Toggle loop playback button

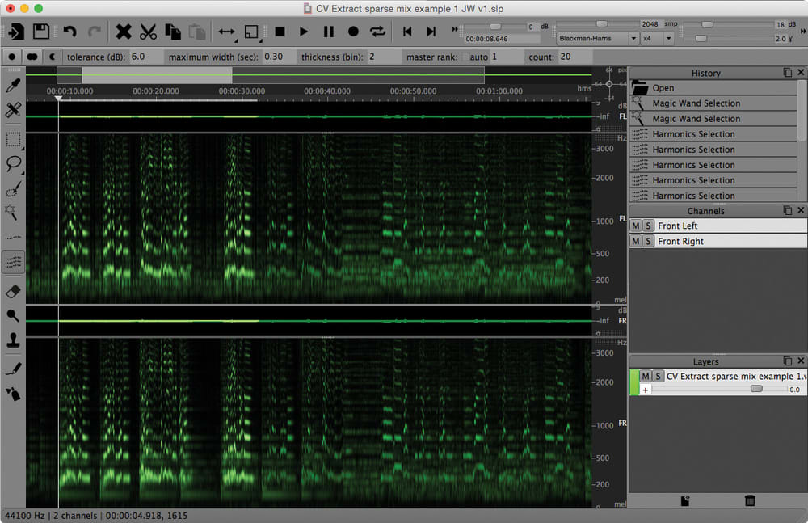(x=377, y=32)
